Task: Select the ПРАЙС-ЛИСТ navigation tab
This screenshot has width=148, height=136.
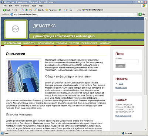Action: tap(89, 43)
